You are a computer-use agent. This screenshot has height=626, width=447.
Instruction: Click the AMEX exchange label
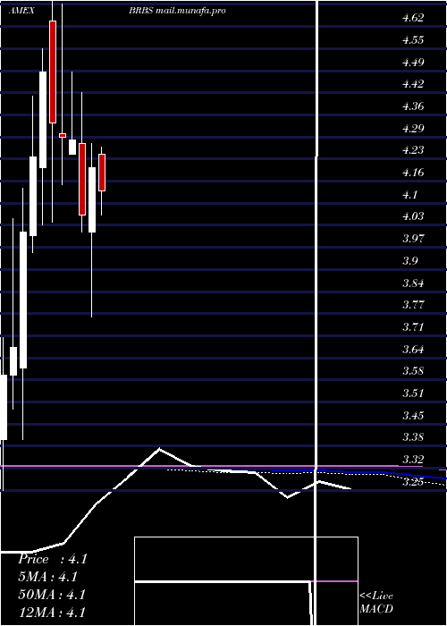pyautogui.click(x=21, y=11)
